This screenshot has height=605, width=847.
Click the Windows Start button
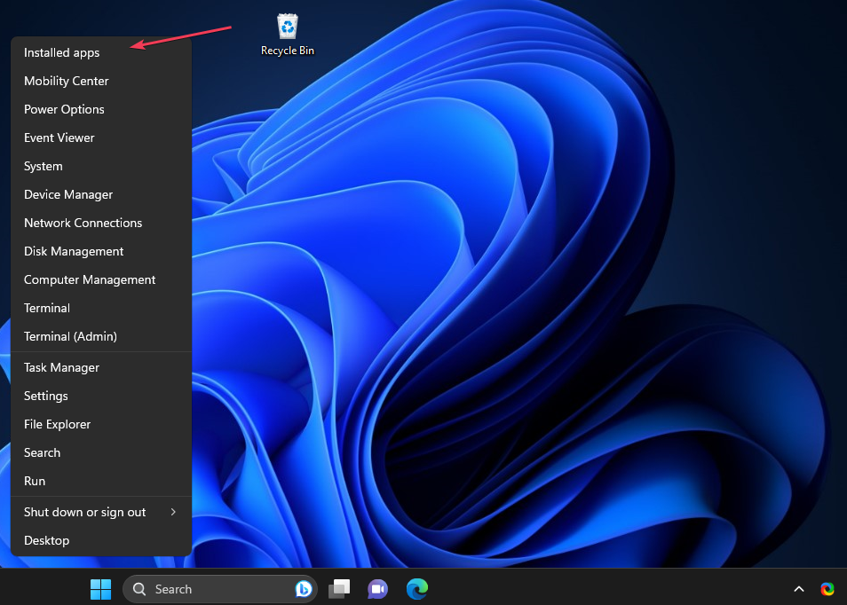tap(101, 589)
